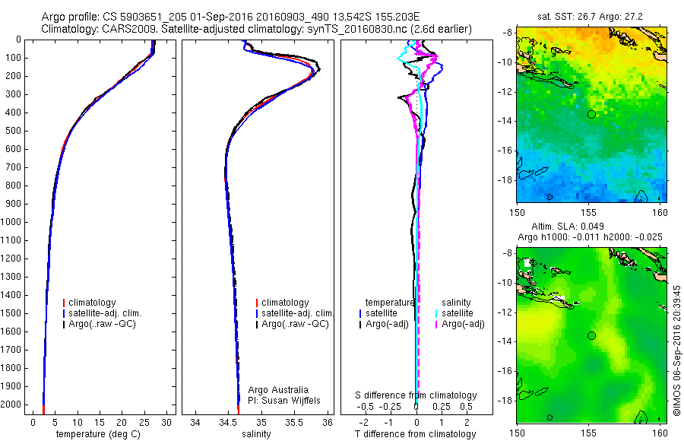Click red climatology legend marker in temperature plot

[x=64, y=303]
